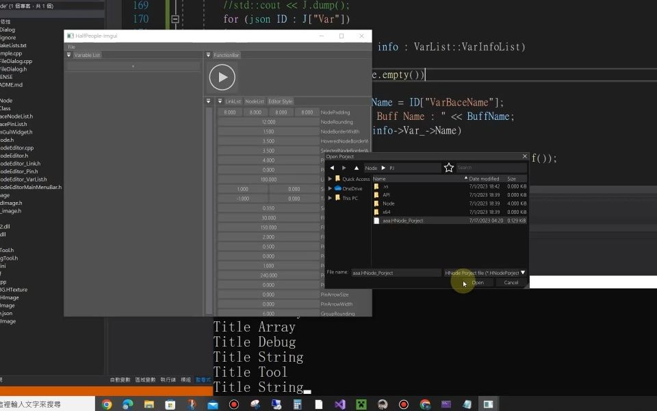Viewport: 657px width, 411px height.
Task: Click the Windows search box in the taskbar
Action: tap(47, 404)
